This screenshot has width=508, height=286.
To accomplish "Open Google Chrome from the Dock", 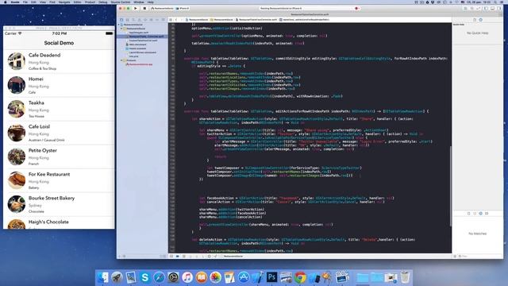I will tap(300, 277).
